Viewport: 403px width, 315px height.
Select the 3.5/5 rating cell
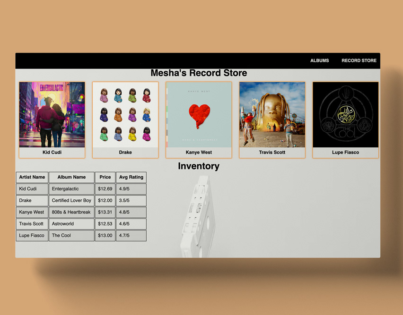[x=131, y=201]
